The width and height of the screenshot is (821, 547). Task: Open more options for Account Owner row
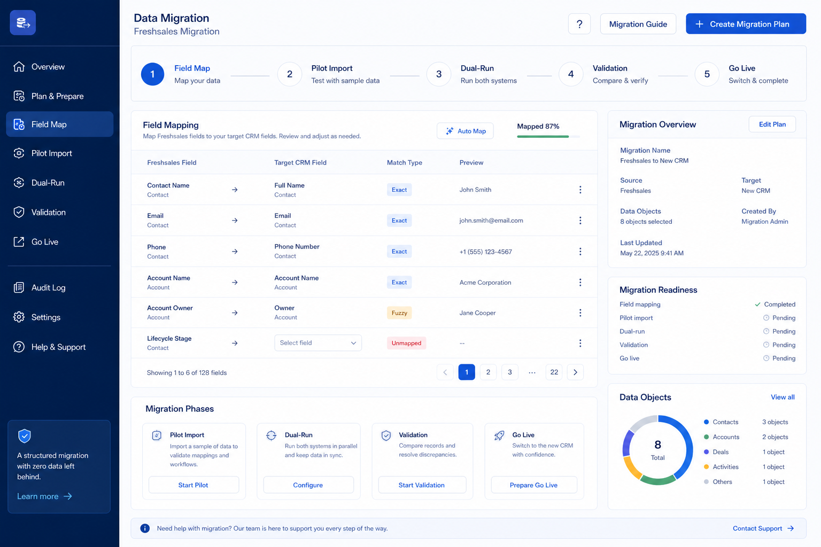[x=580, y=313]
